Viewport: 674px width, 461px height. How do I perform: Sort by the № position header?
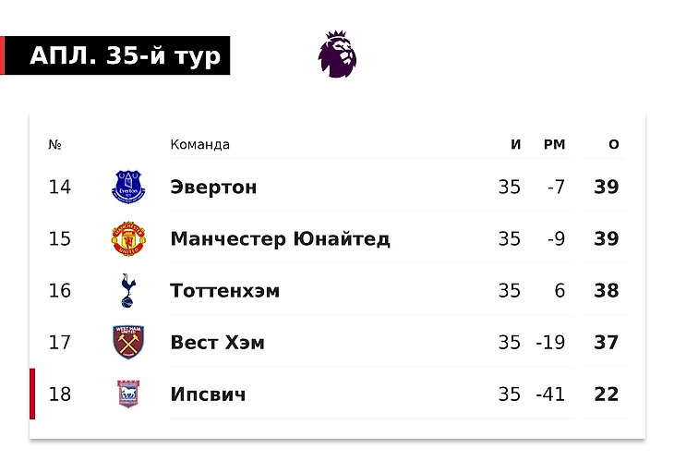54,145
